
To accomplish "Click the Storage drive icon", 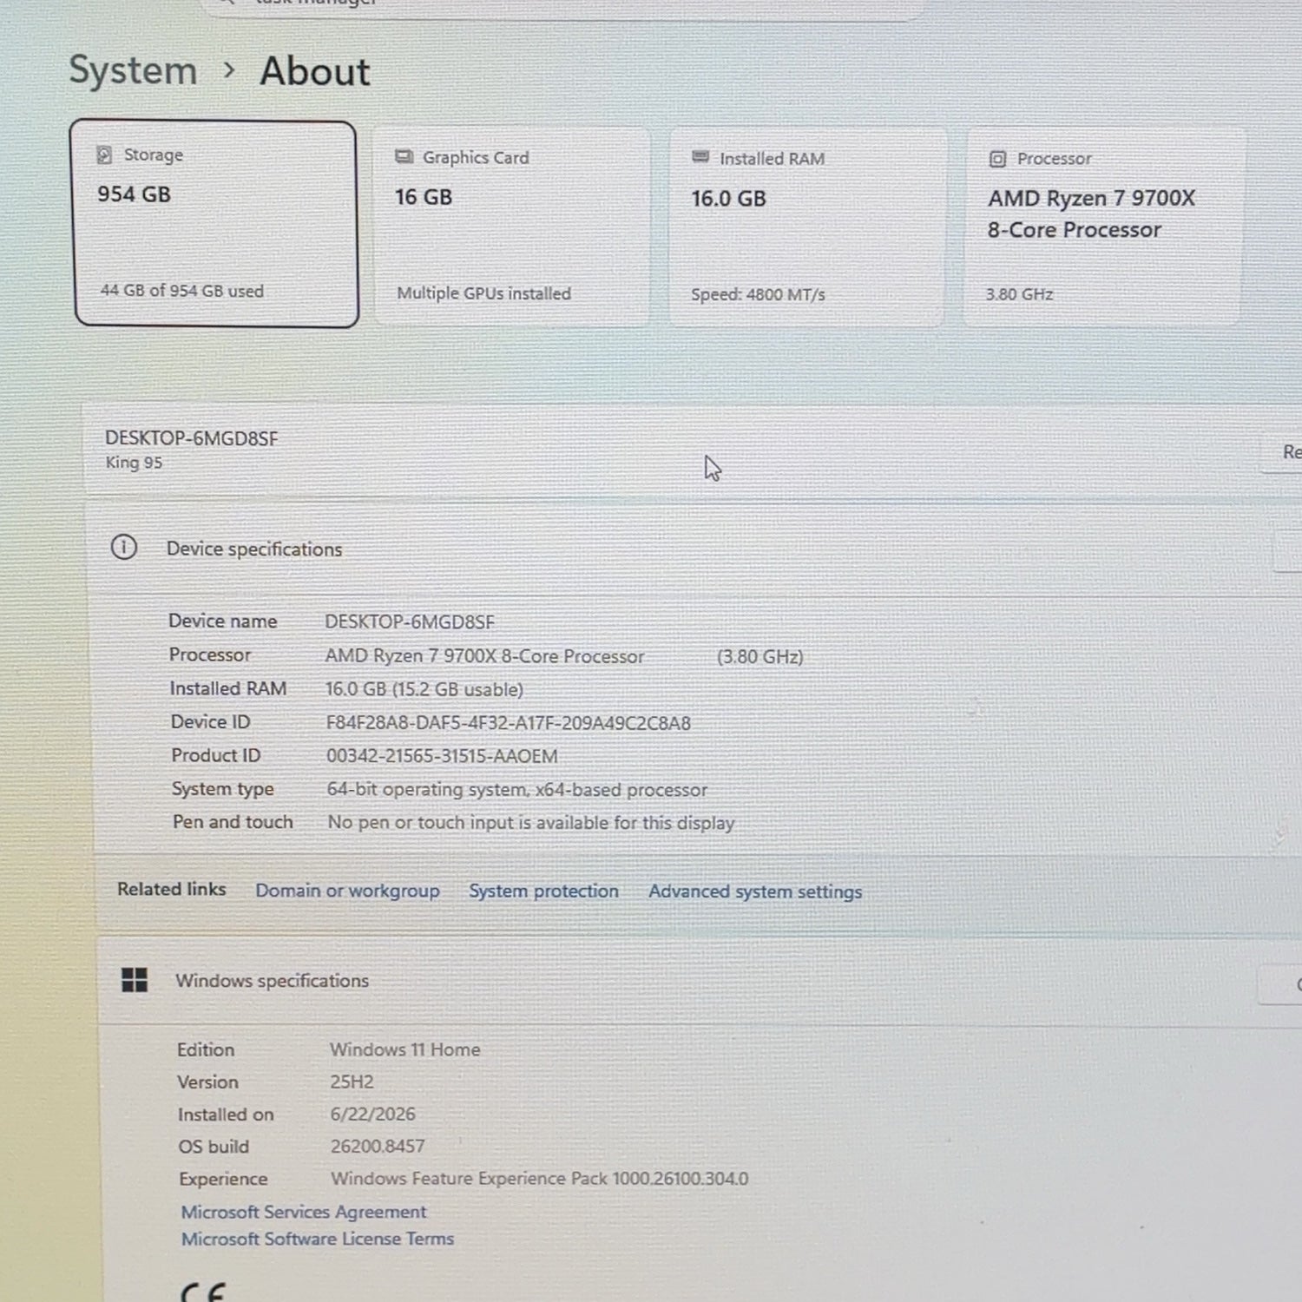I will click(104, 155).
